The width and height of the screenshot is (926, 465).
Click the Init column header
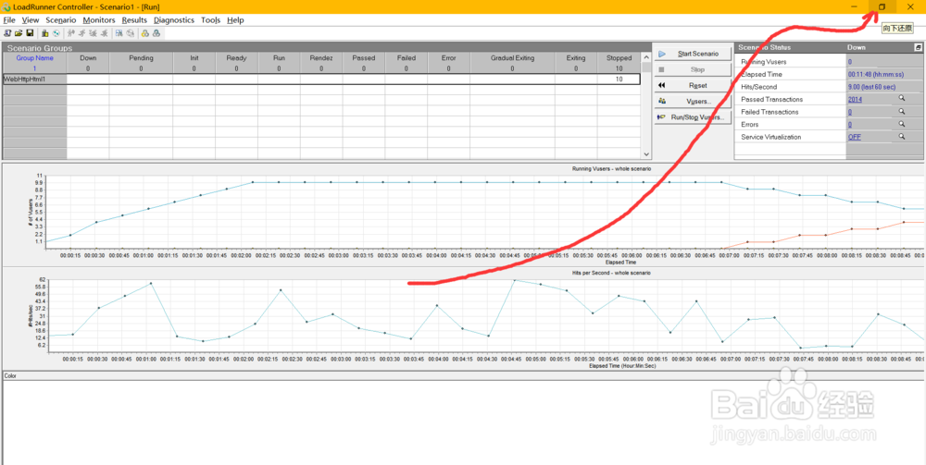pyautogui.click(x=194, y=58)
